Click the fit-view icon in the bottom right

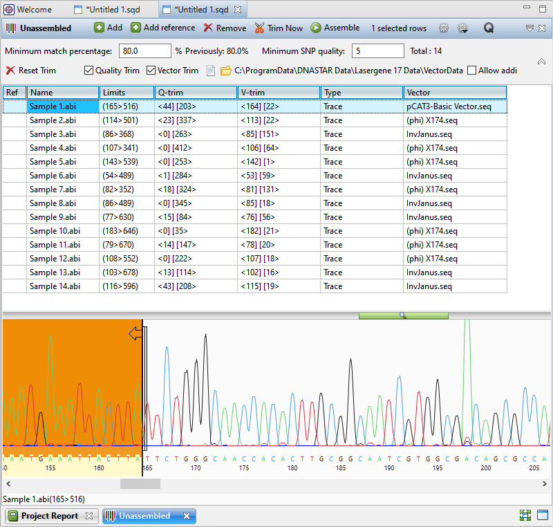click(x=525, y=515)
